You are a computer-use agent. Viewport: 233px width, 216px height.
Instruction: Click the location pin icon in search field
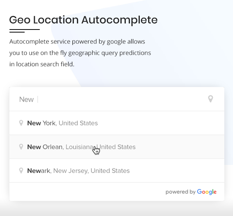tap(211, 99)
